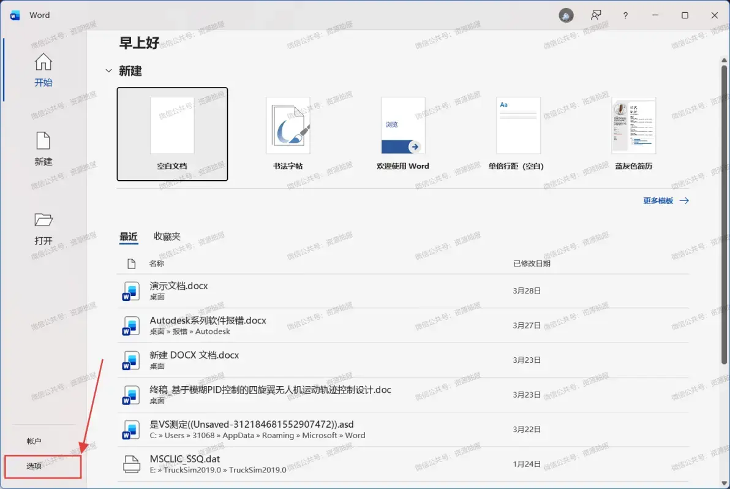Switch to the 最近 tab

pos(129,236)
